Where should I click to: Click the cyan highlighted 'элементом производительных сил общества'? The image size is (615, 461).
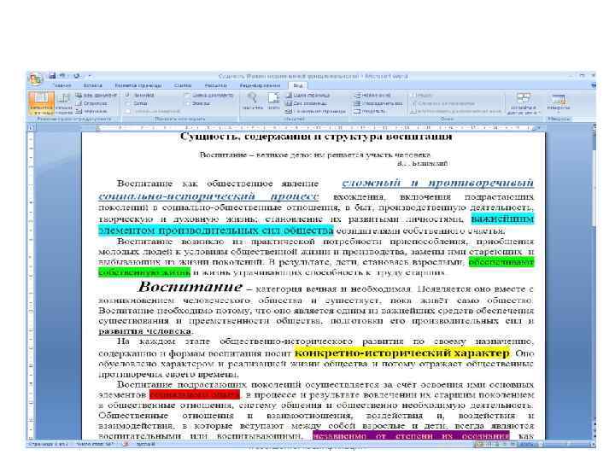click(216, 230)
